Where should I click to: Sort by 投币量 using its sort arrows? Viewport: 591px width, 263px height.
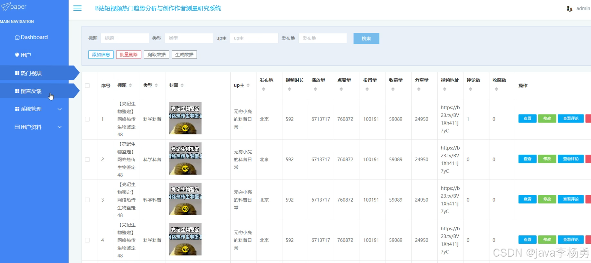[x=367, y=89]
